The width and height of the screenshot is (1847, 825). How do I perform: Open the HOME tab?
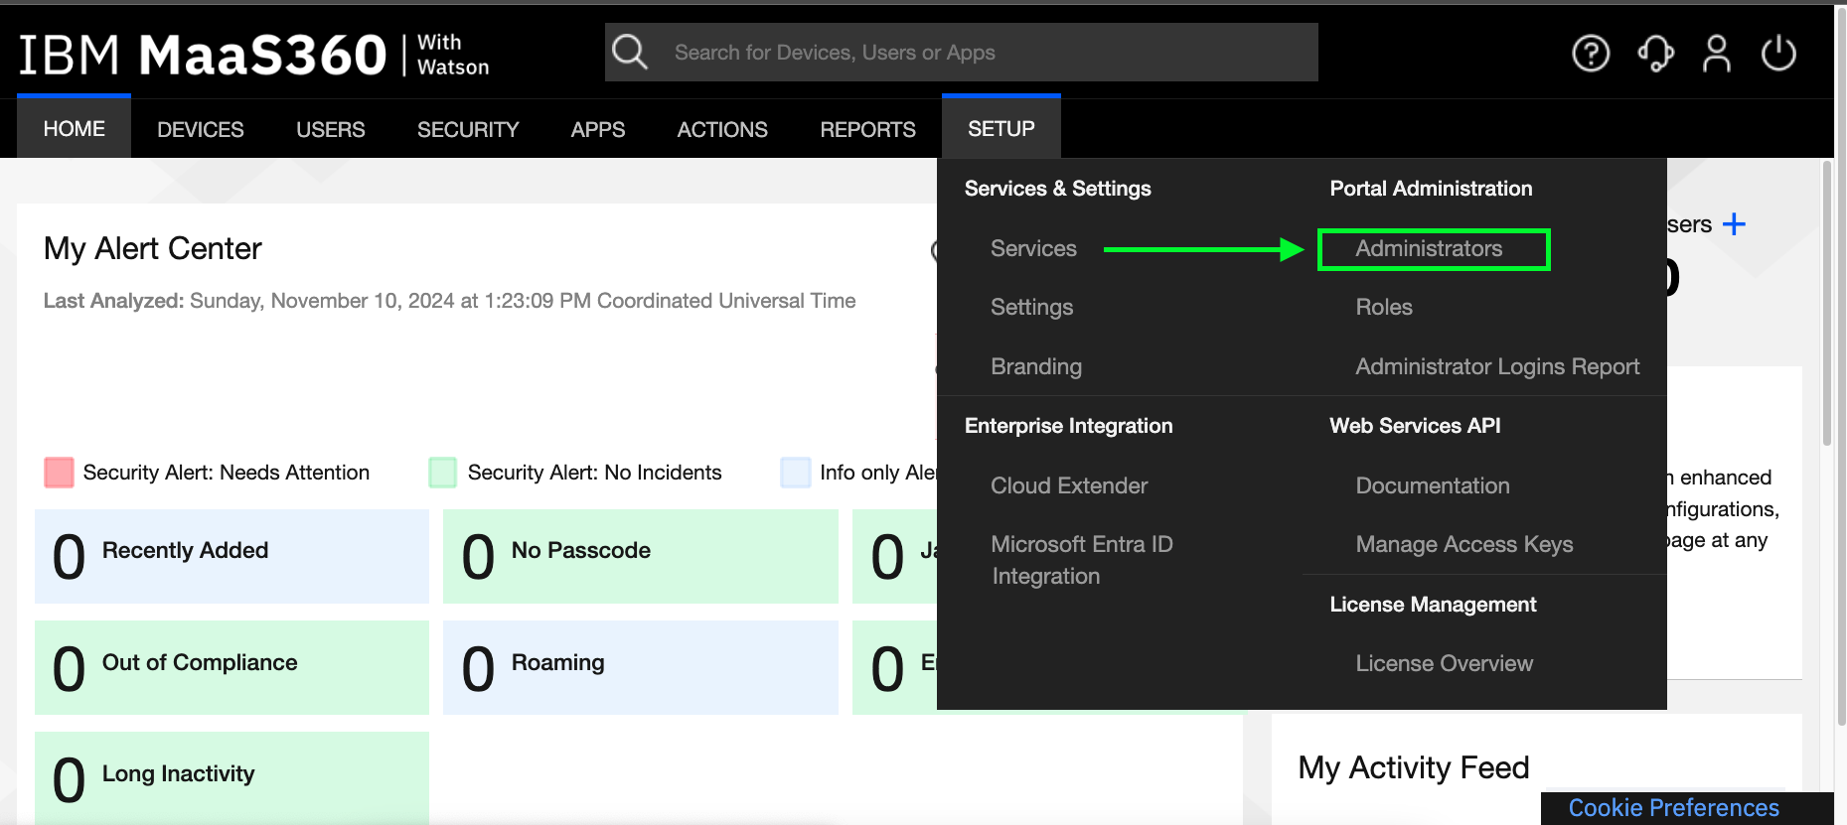pos(75,128)
